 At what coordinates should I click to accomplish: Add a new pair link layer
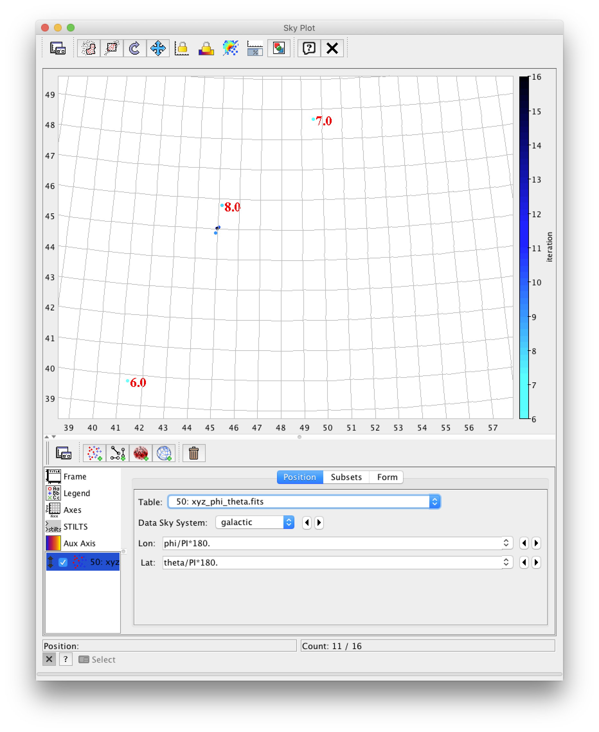[x=117, y=453]
